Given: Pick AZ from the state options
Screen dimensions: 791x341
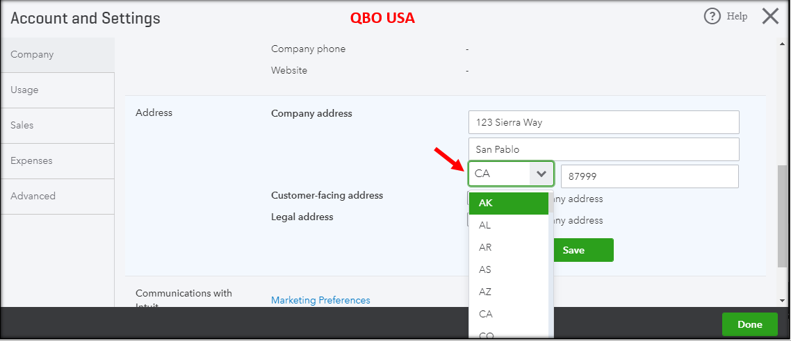Looking at the screenshot, I should [x=509, y=292].
